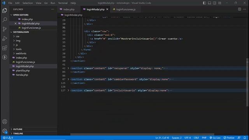Click the Prettier status bar item
Image resolution: width=249 pixels, height=140 pixels.
[x=229, y=138]
